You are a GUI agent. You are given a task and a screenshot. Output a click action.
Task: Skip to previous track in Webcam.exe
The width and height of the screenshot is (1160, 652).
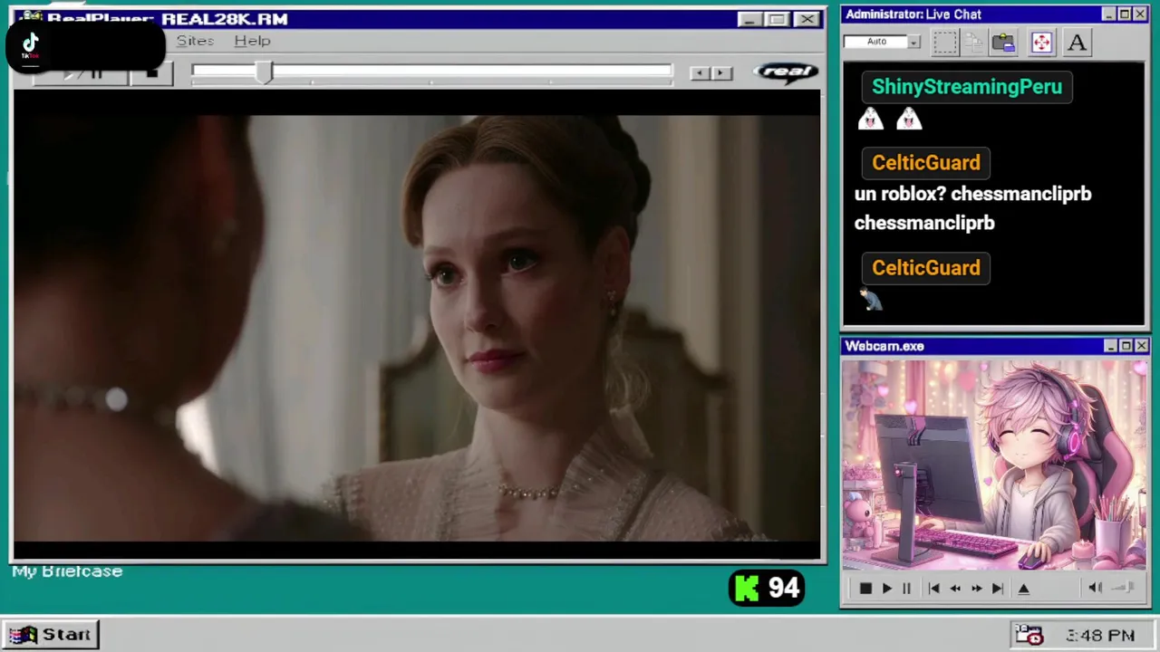(933, 589)
